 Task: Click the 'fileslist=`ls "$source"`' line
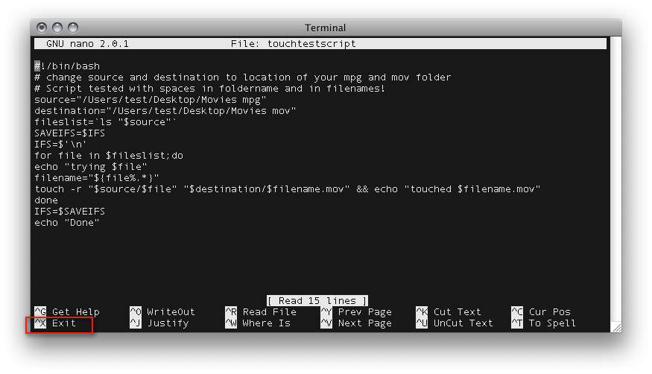(x=106, y=122)
